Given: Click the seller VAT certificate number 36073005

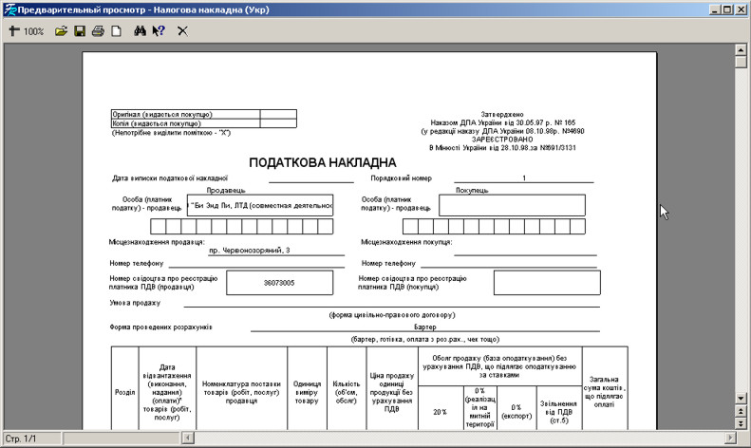Looking at the screenshot, I should pyautogui.click(x=279, y=283).
